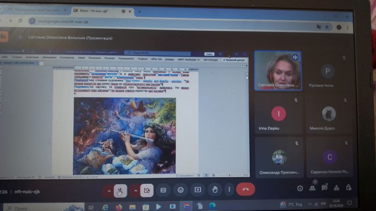
Task: Open ABBYY FineReader 12 tab in Word
Action: 188,60
